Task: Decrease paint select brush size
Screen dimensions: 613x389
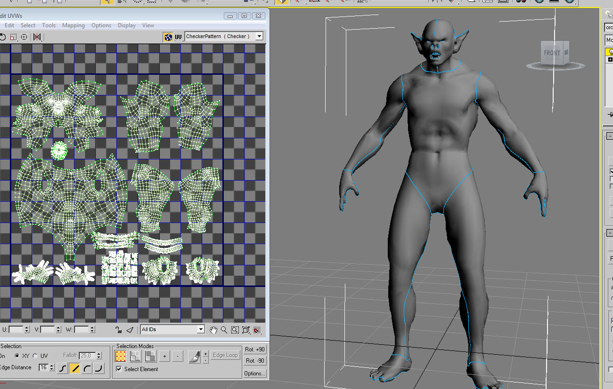Action: point(205,360)
